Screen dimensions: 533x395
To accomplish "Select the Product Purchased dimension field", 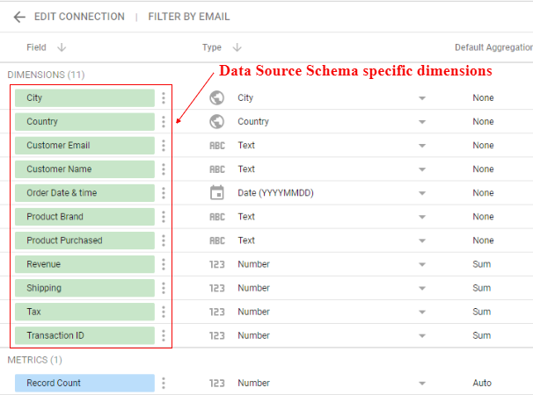I will [x=84, y=241].
